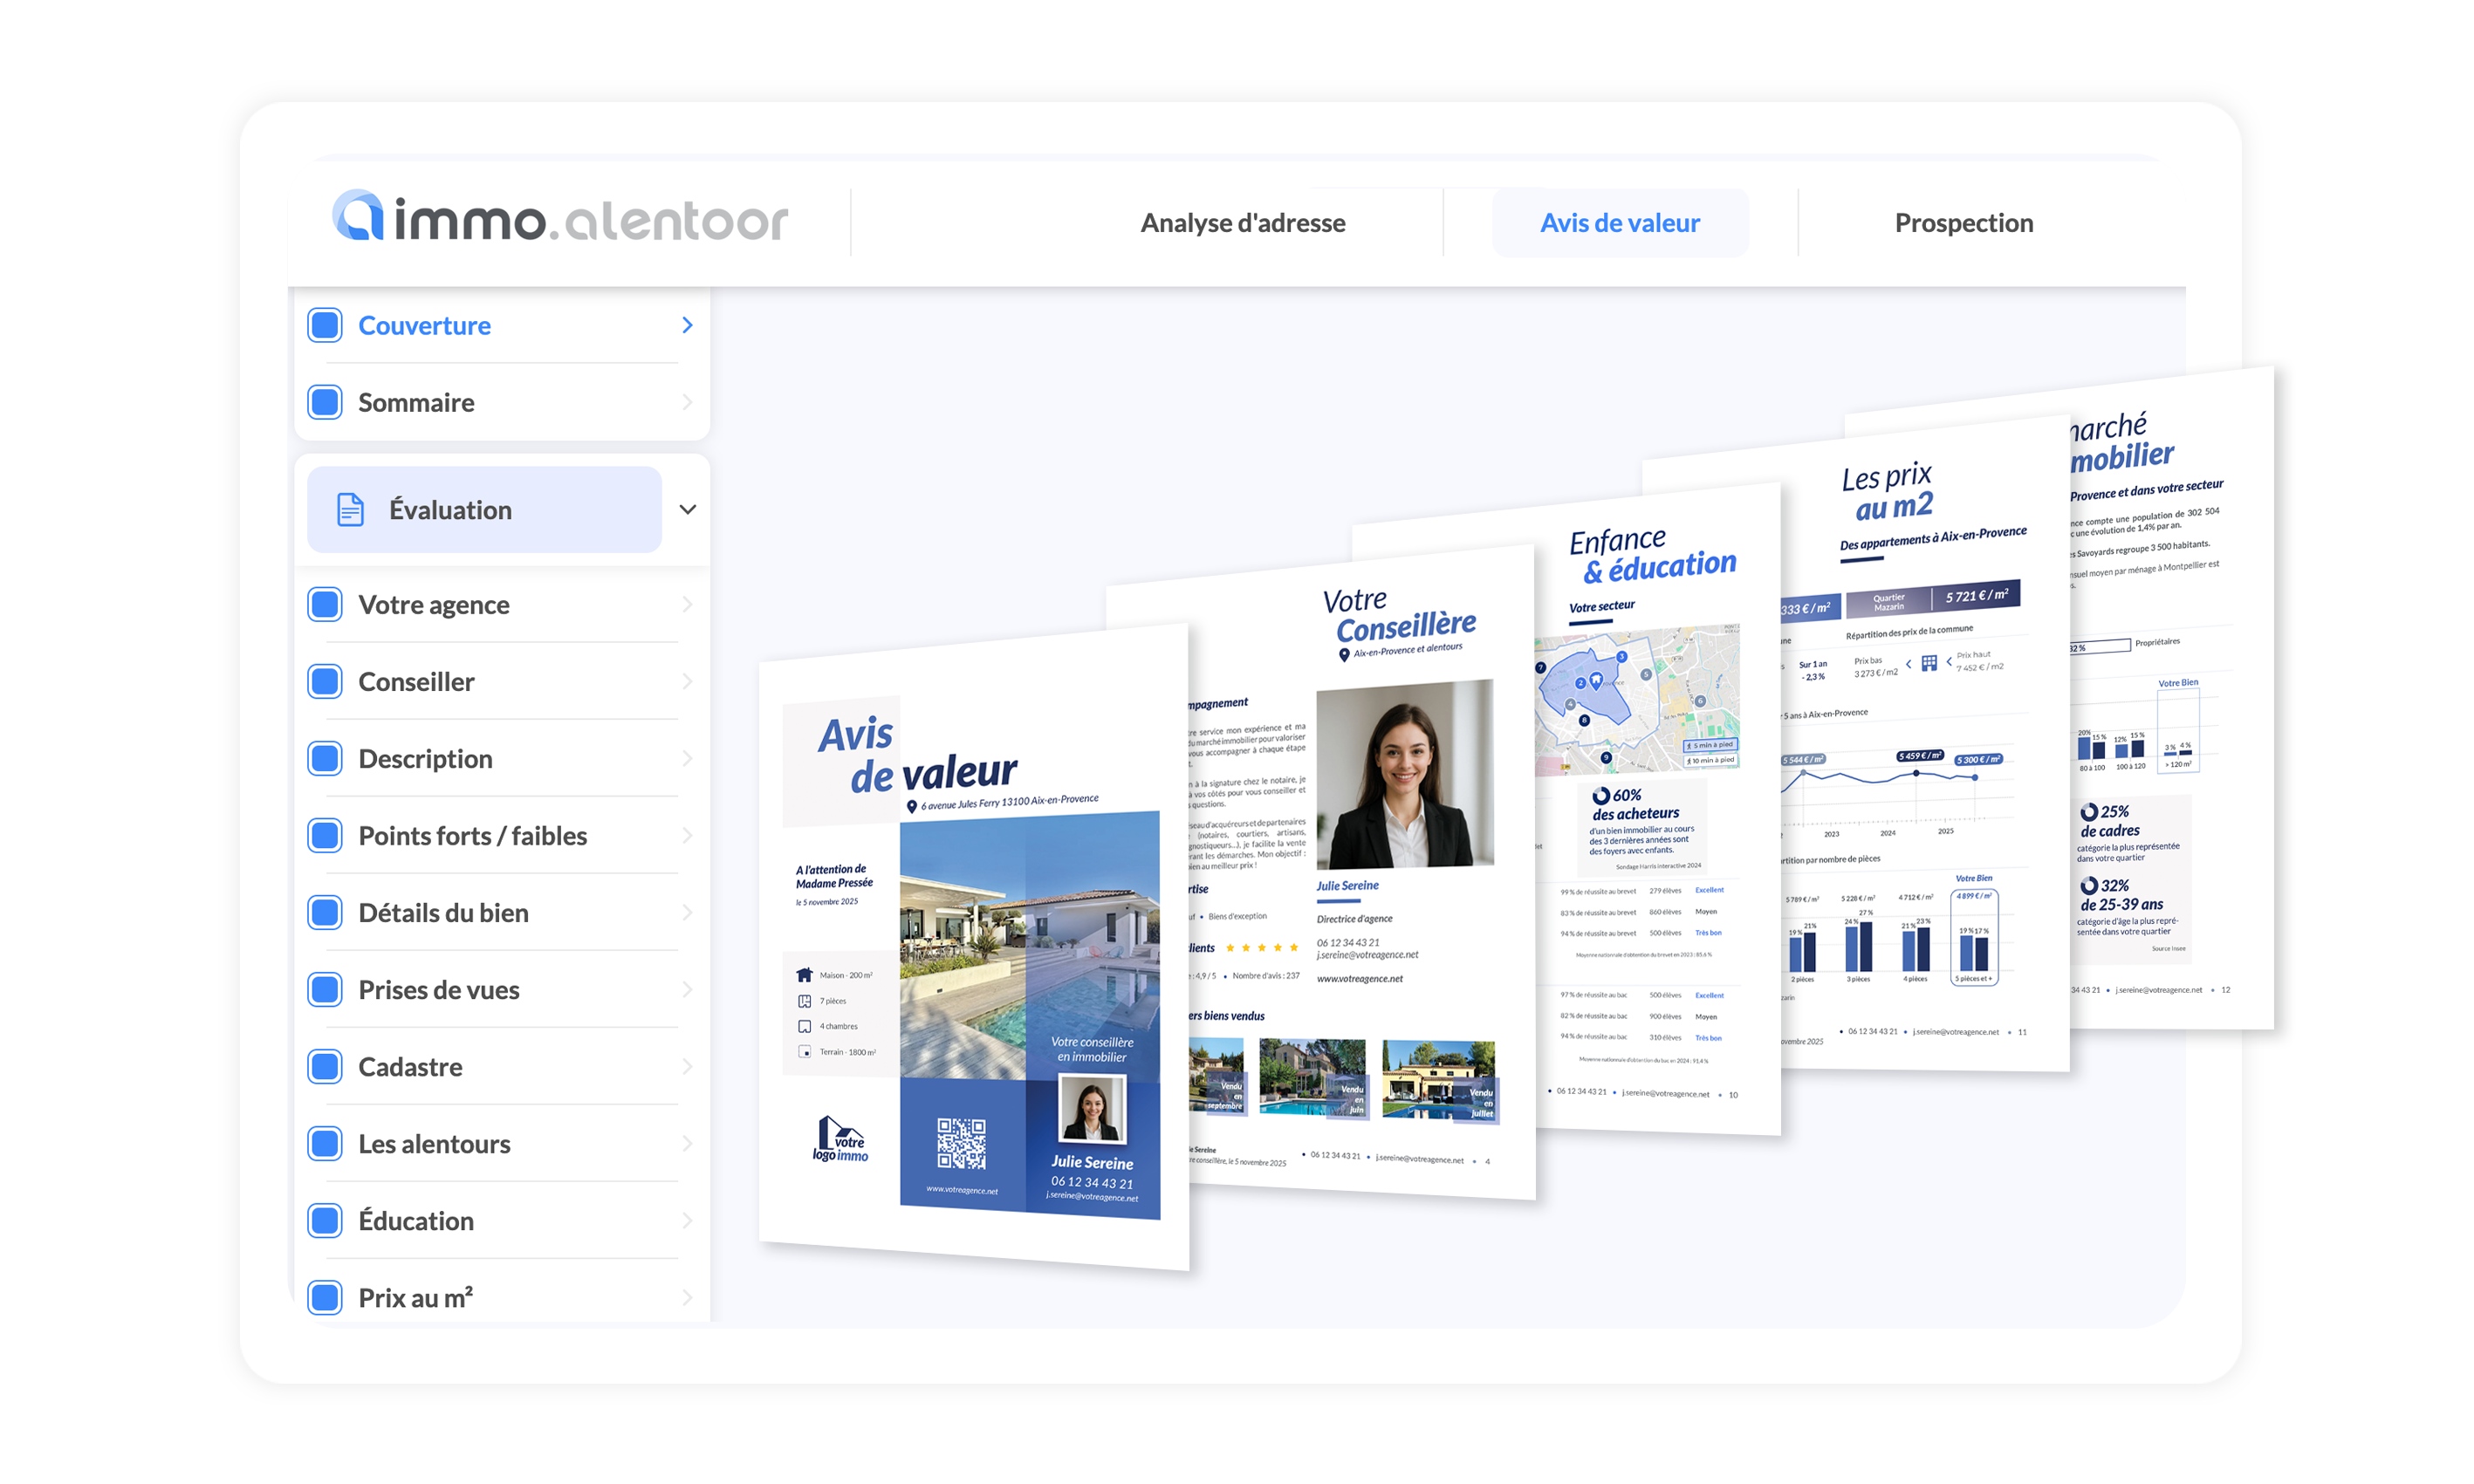2474x1484 pixels.
Task: Uncheck the Couverture checkbox
Action: point(325,325)
